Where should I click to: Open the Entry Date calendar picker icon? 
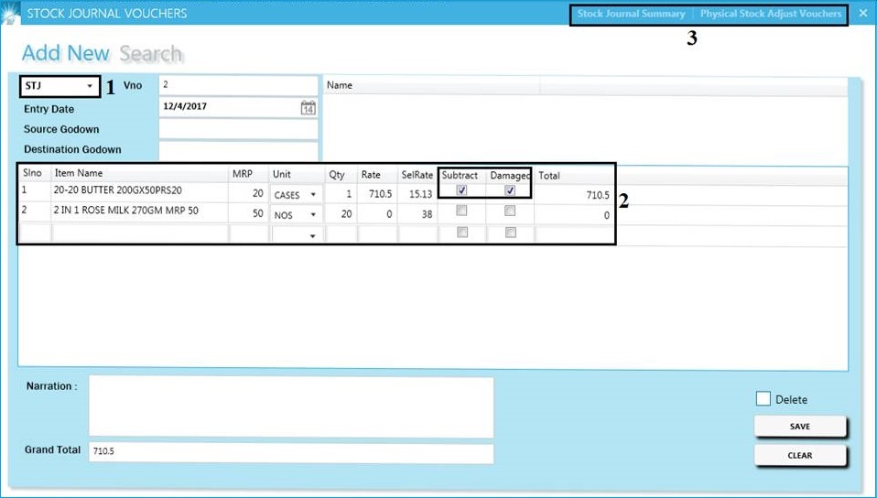click(x=309, y=107)
